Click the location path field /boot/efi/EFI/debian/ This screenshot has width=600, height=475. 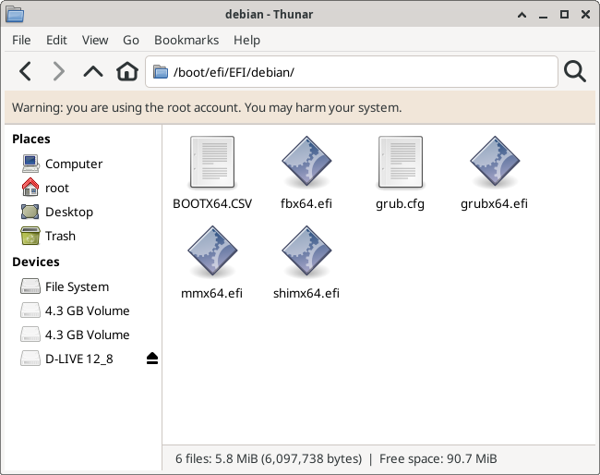click(x=352, y=72)
